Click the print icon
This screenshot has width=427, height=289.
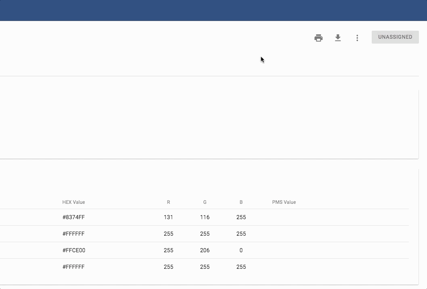click(318, 38)
